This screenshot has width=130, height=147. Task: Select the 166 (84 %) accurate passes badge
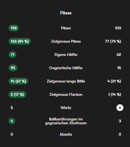tap(20, 41)
